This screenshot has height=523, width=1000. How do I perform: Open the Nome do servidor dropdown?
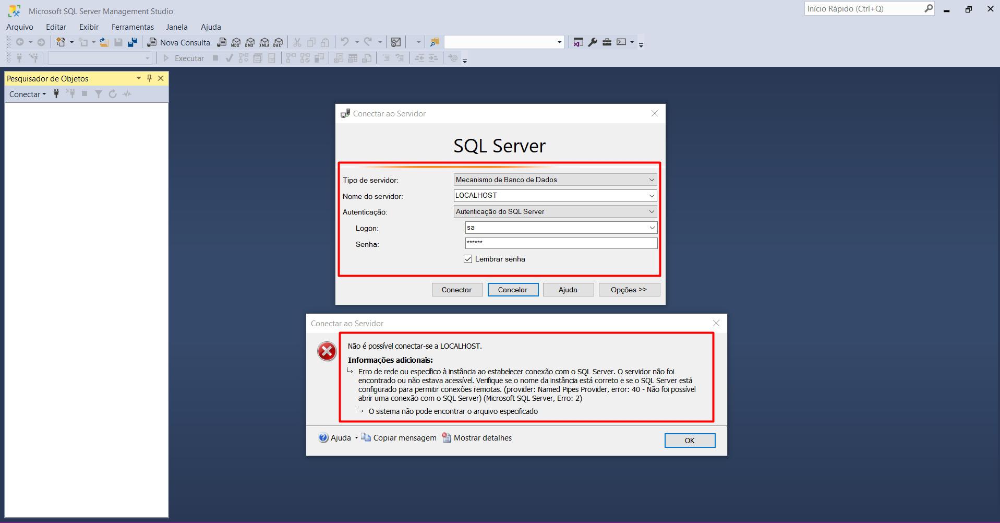652,196
